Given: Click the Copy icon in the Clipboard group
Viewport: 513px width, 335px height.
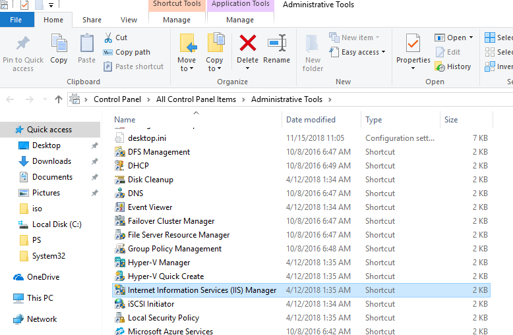Looking at the screenshot, I should pyautogui.click(x=59, y=46).
